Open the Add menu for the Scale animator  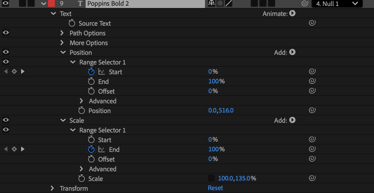pyautogui.click(x=292, y=120)
